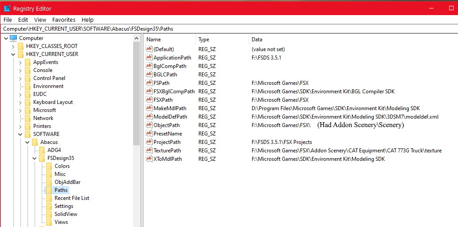The height and width of the screenshot is (227, 458).
Task: Select the Colors folder icon
Action: (x=49, y=166)
